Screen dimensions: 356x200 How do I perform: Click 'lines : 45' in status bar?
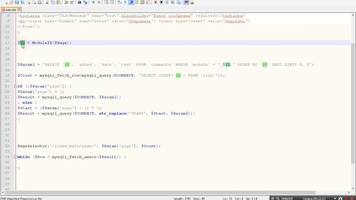199,198
